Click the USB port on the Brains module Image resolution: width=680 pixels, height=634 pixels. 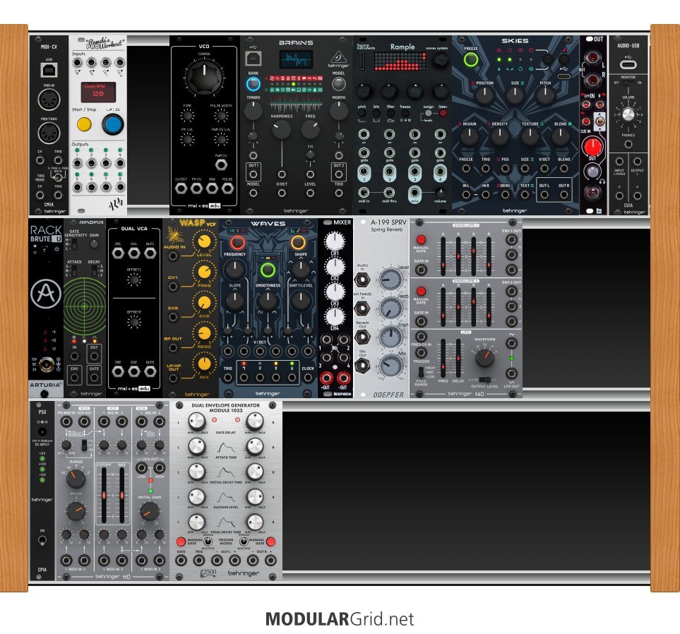(x=253, y=58)
